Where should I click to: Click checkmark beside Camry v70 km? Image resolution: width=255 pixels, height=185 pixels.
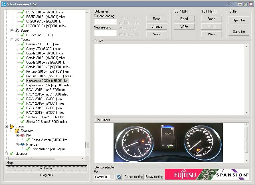[x=23, y=44]
